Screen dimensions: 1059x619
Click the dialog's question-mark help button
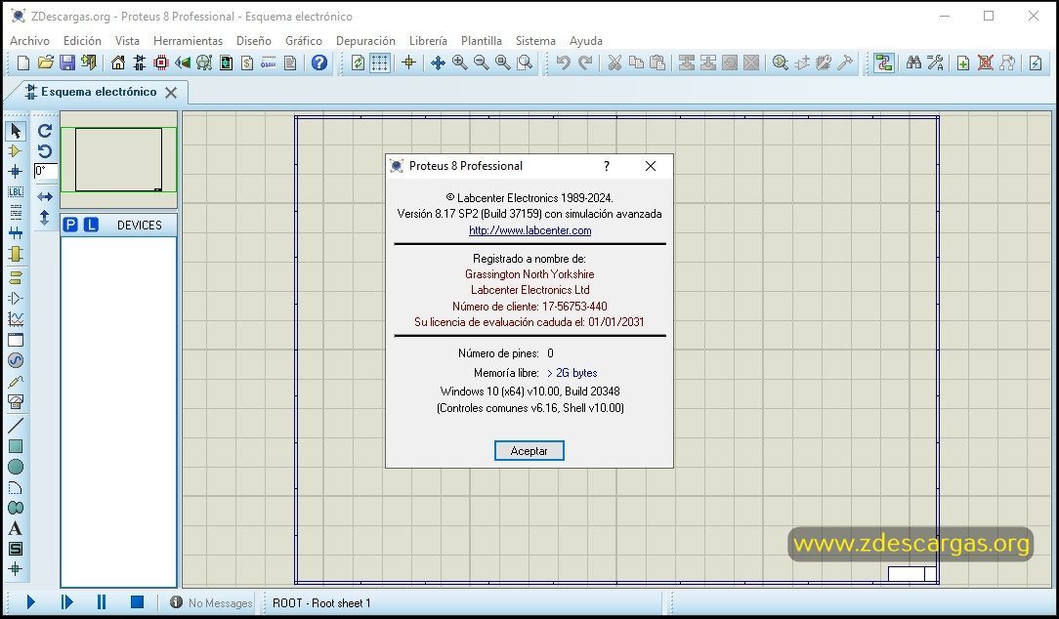tap(607, 166)
